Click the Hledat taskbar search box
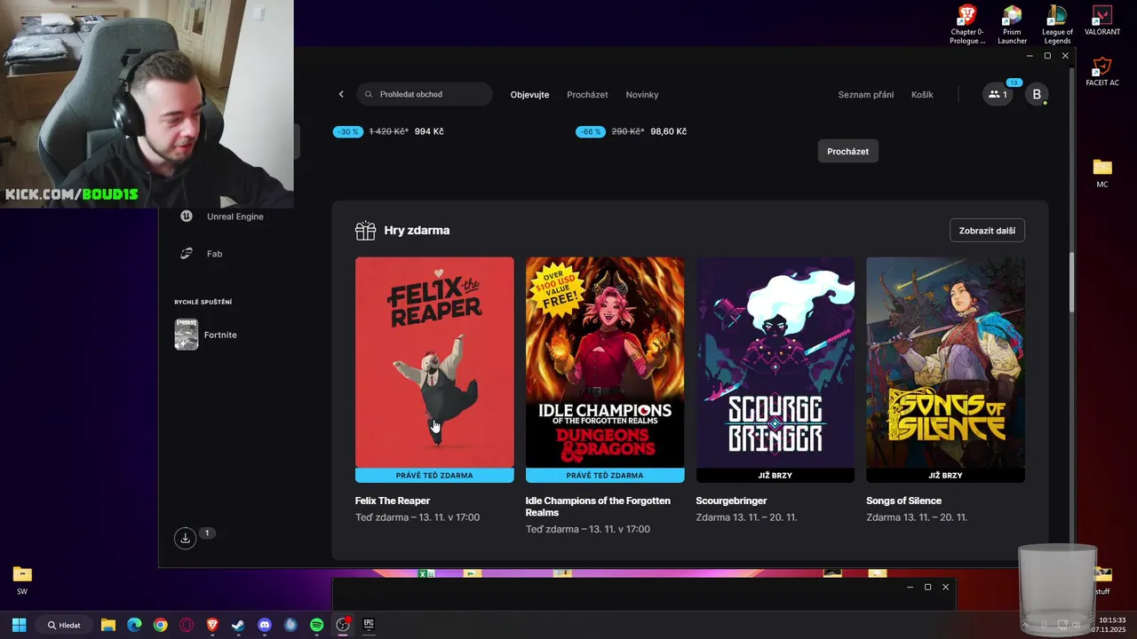This screenshot has height=639, width=1137. click(x=64, y=625)
